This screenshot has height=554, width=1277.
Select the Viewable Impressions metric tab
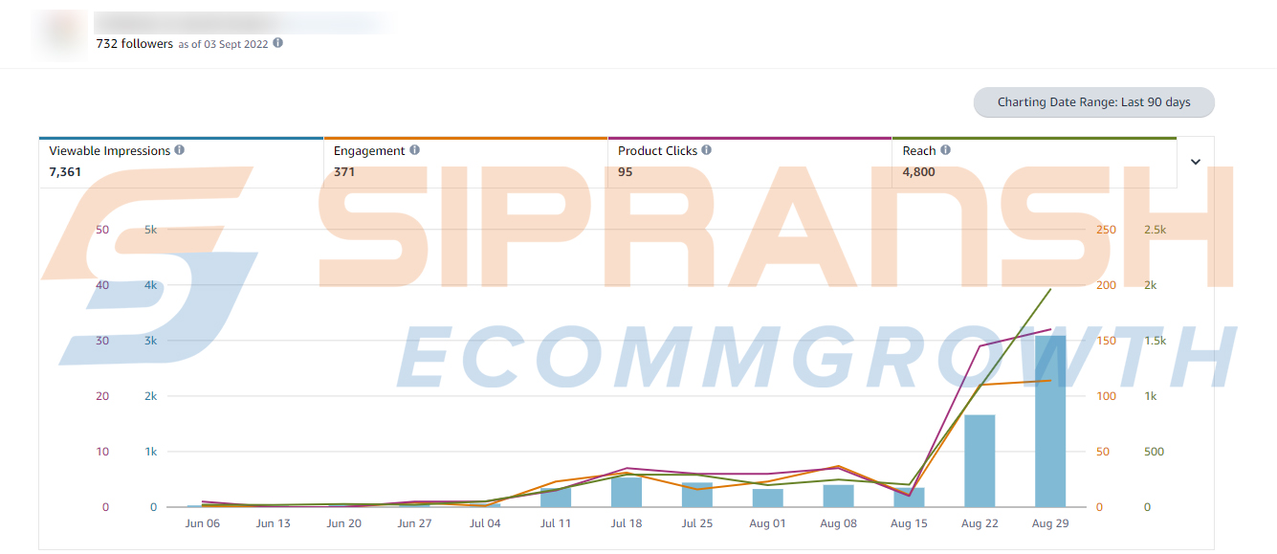[x=181, y=162]
